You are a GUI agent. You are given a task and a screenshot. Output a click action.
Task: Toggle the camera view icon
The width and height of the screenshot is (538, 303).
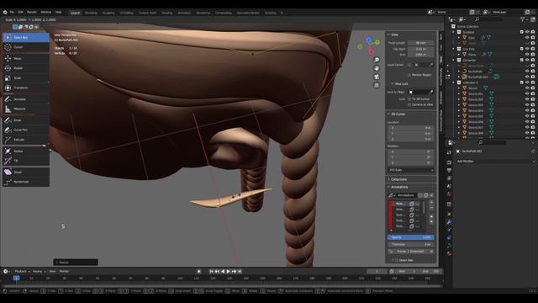point(377,77)
